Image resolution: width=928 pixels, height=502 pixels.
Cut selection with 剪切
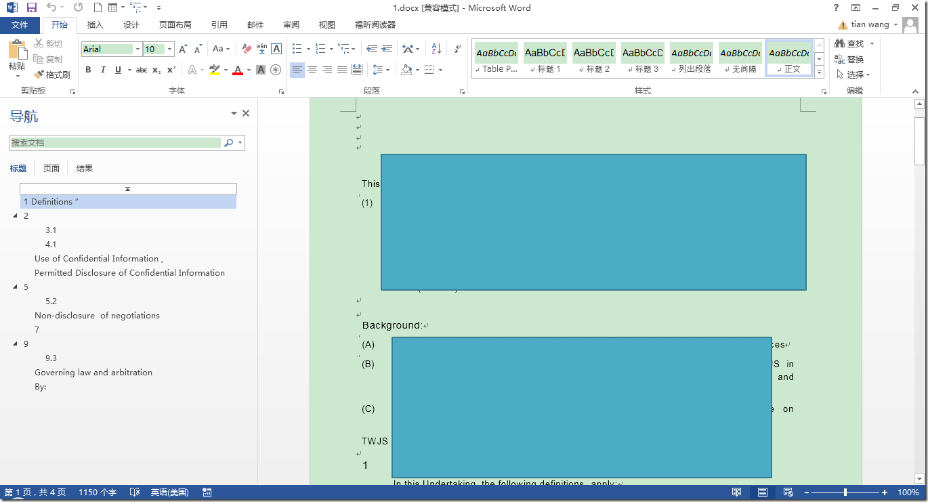[48, 44]
